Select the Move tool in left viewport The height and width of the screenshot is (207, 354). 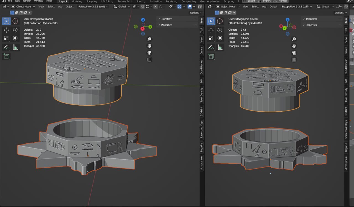pyautogui.click(x=6, y=30)
